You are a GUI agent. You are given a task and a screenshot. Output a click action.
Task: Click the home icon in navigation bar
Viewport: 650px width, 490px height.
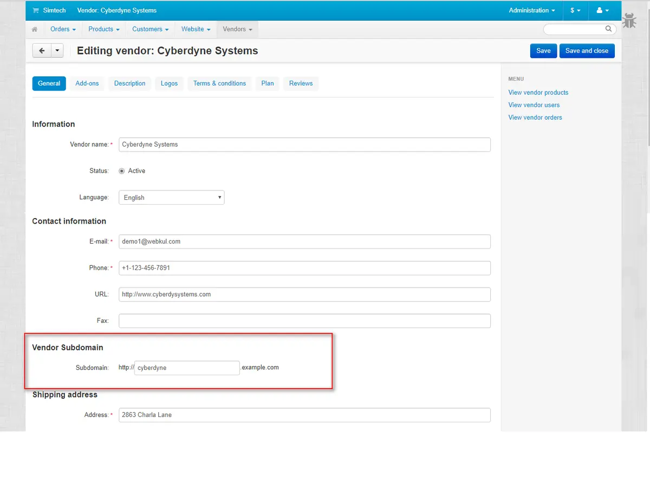pos(35,29)
